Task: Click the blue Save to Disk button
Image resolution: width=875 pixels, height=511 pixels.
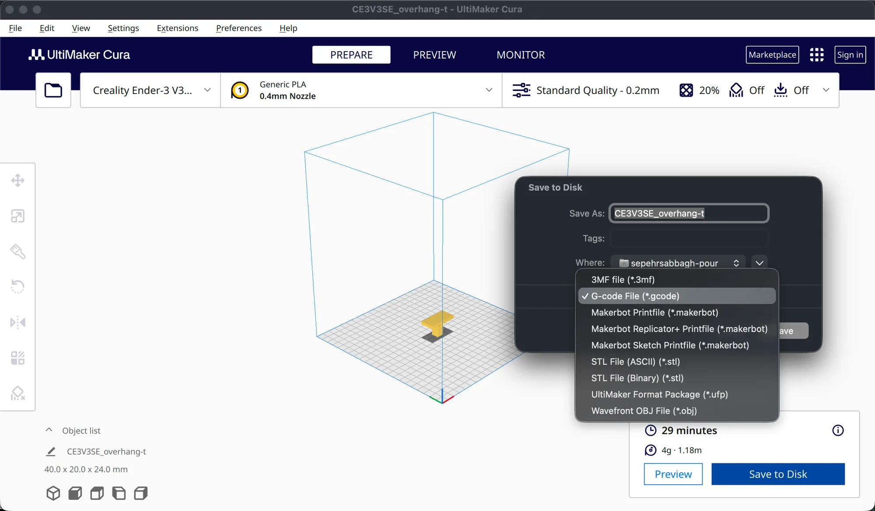Action: [778, 474]
